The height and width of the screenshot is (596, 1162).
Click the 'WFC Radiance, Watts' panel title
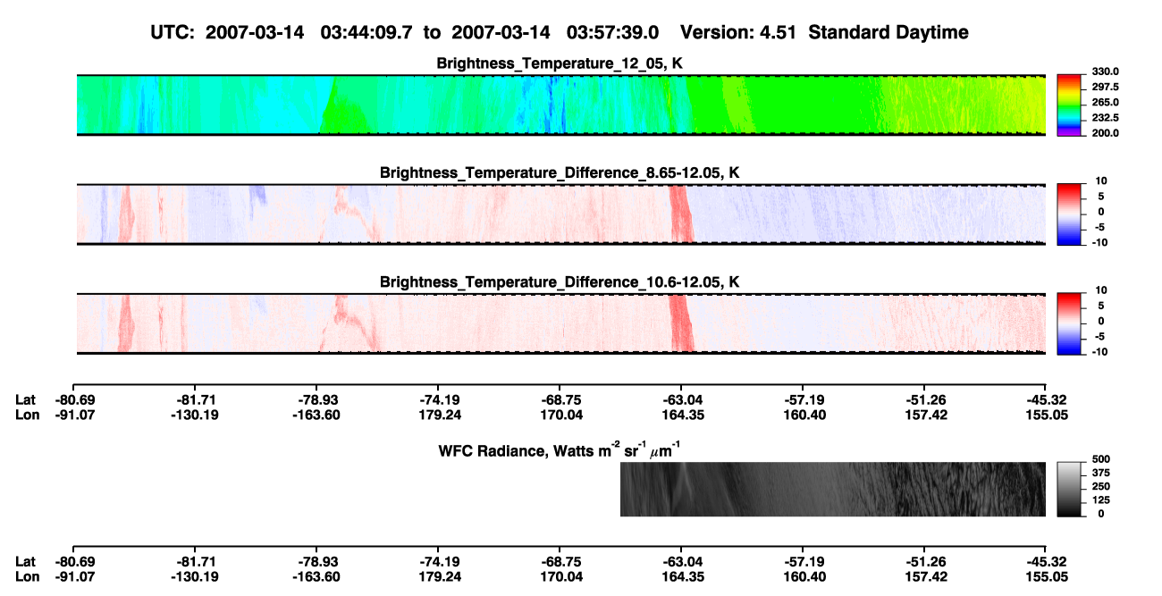(x=561, y=449)
